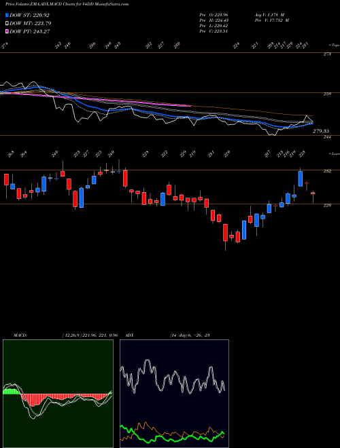Click the Pre V: 17.752 M value
This screenshot has height=448, width=340.
(x=271, y=20)
